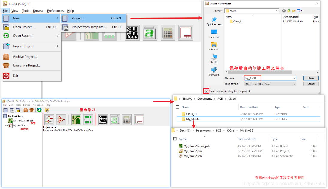Click Open project icon in lower KiCad toolbar
Screen dimensions: 328x189
18,110
